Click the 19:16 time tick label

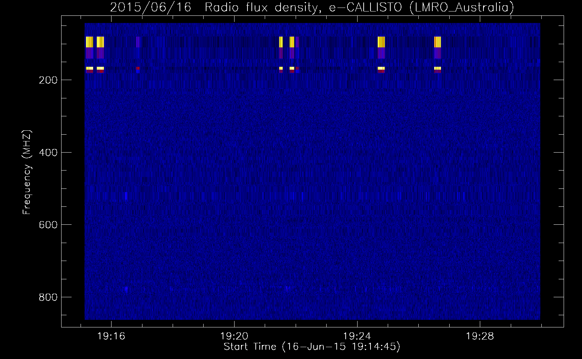click(x=112, y=336)
